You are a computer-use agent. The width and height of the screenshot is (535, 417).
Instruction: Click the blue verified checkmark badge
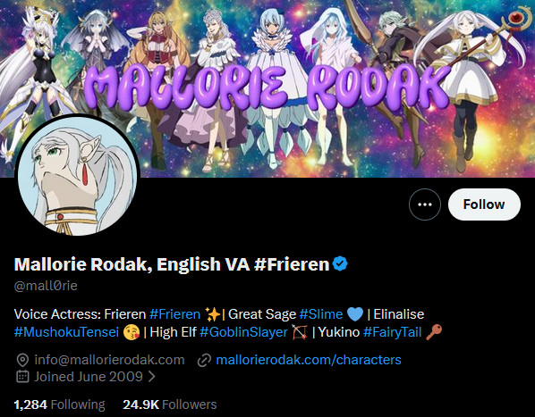340,263
